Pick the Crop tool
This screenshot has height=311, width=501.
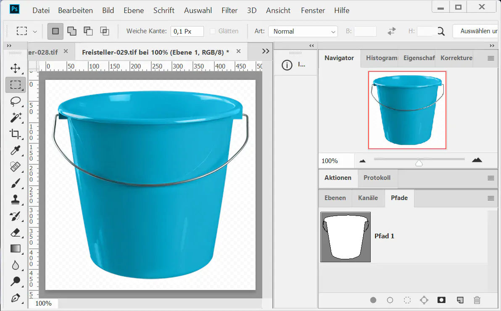[16, 134]
